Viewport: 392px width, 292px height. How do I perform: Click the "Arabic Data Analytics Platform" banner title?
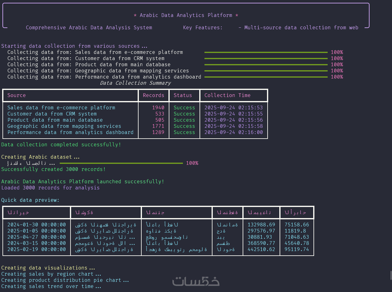pyautogui.click(x=186, y=15)
